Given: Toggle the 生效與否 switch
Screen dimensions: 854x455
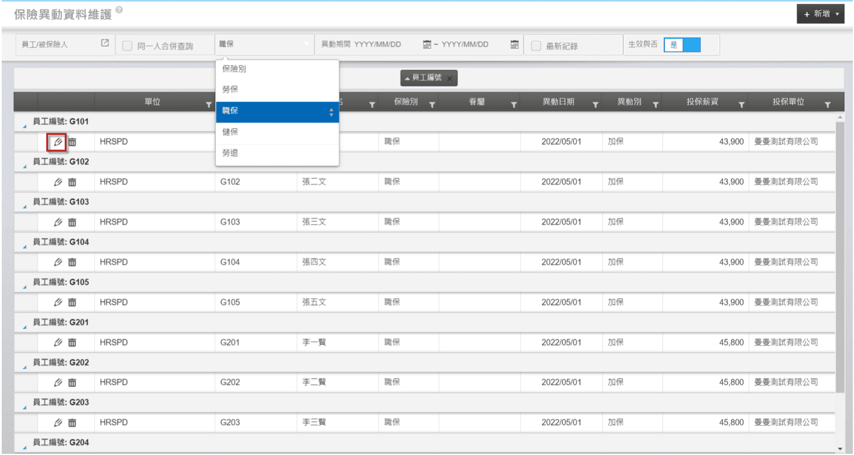Looking at the screenshot, I should [682, 45].
